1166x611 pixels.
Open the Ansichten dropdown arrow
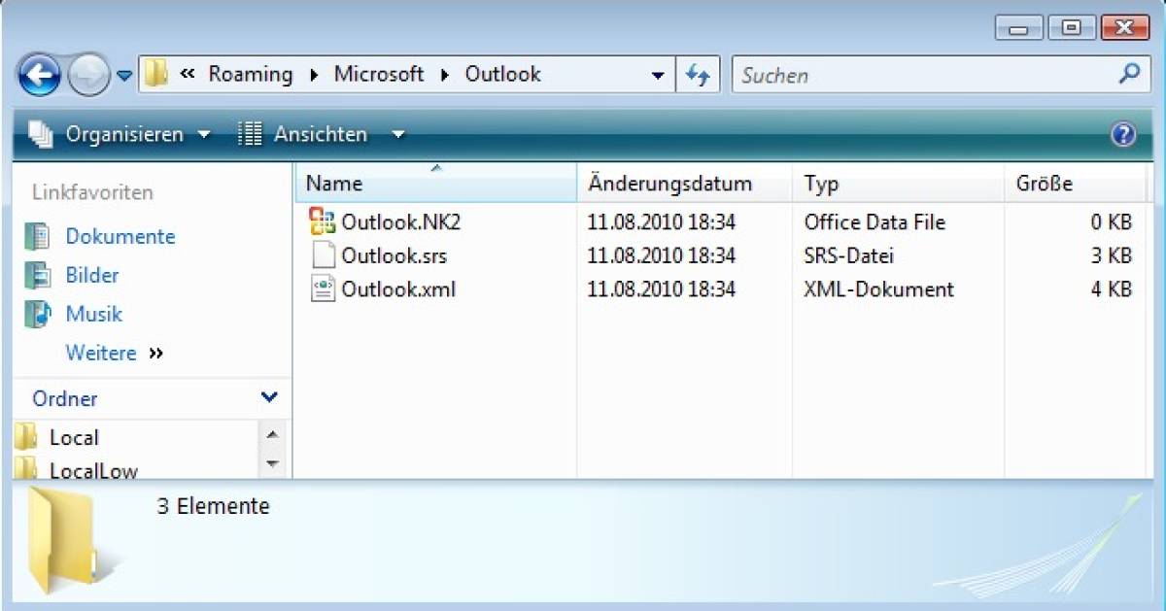tap(397, 135)
